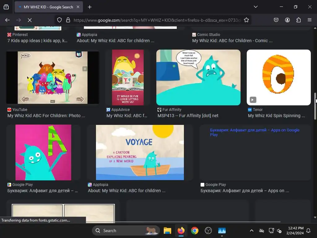
Task: Open Apptopia About My Whiz Kid link above the YouTube row
Action: [x=115, y=41]
